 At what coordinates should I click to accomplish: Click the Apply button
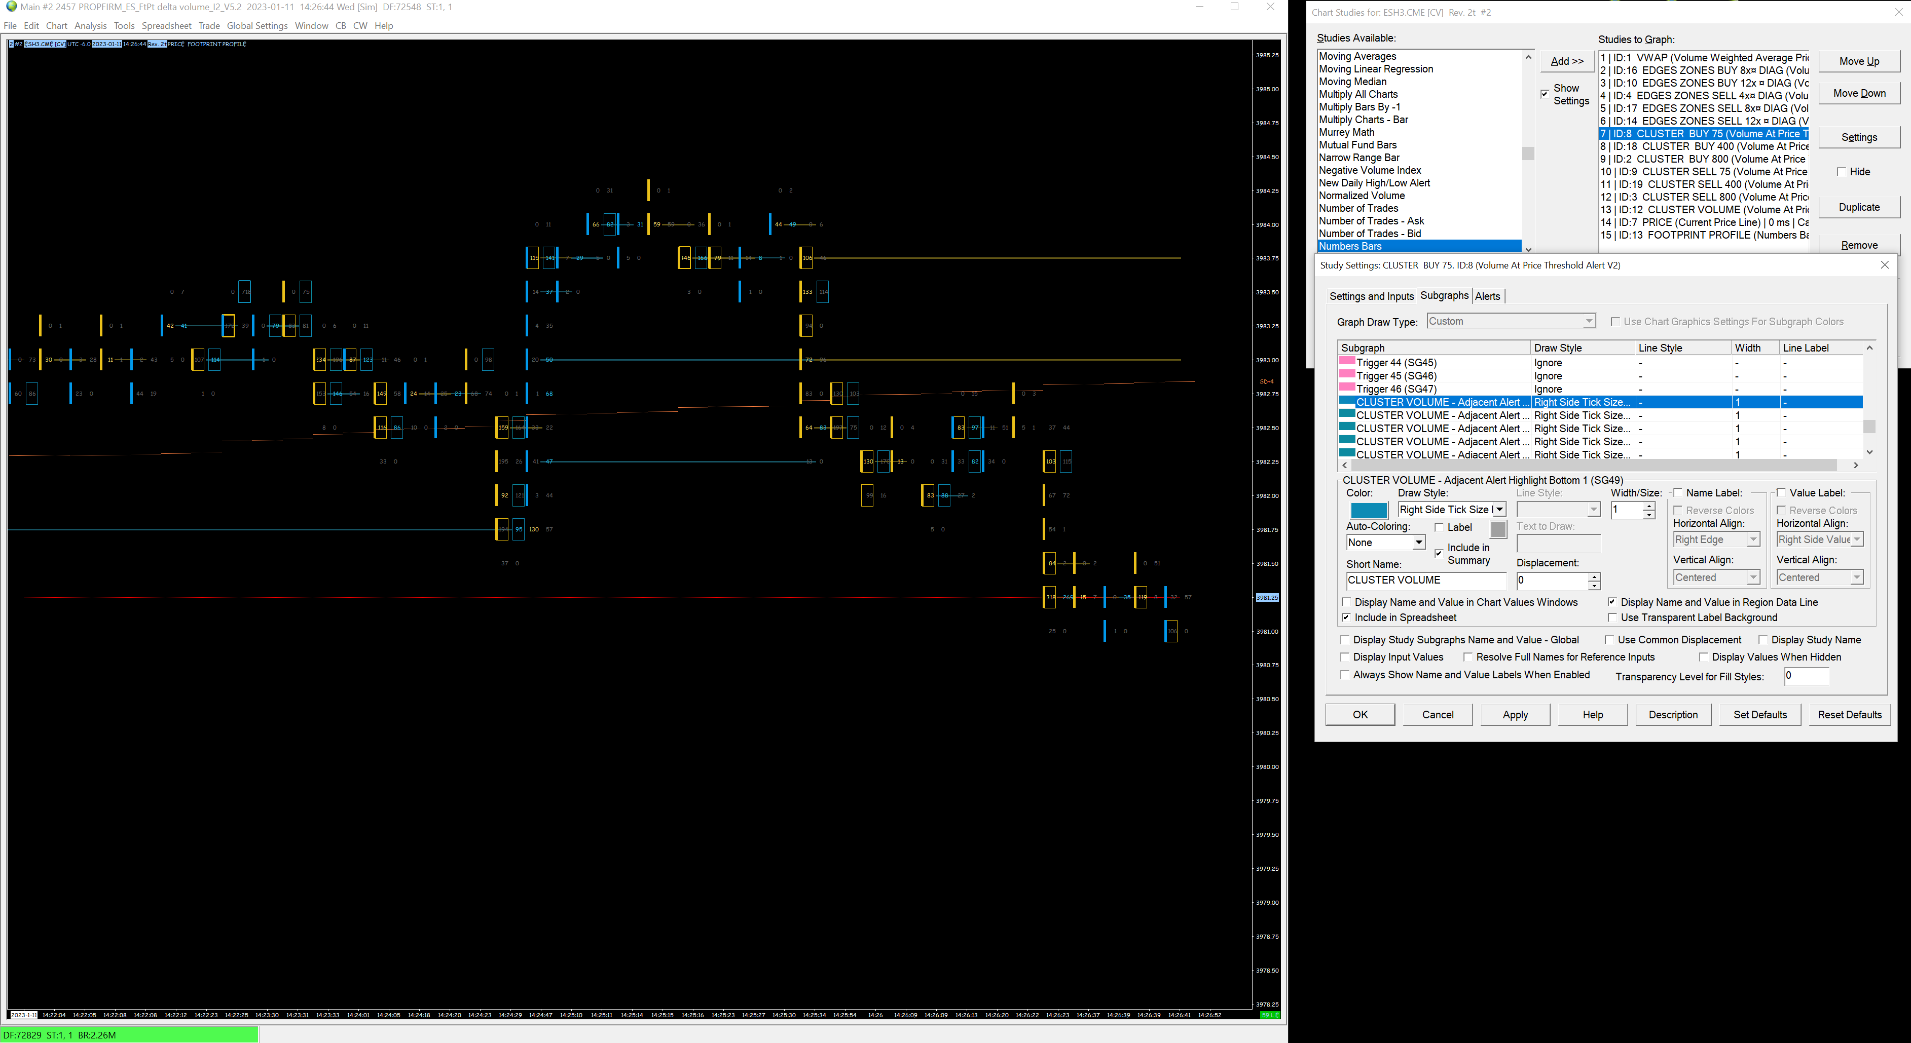pos(1515,715)
